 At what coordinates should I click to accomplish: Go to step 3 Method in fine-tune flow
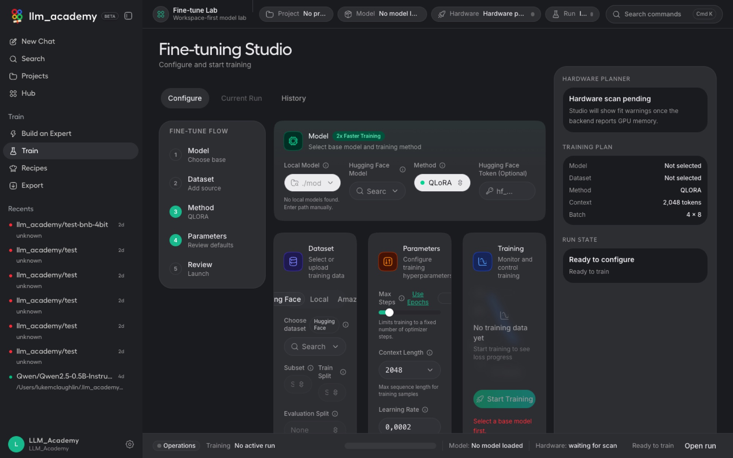point(212,212)
